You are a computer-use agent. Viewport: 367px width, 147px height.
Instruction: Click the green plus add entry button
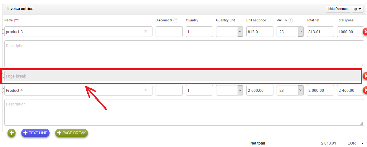(12, 133)
